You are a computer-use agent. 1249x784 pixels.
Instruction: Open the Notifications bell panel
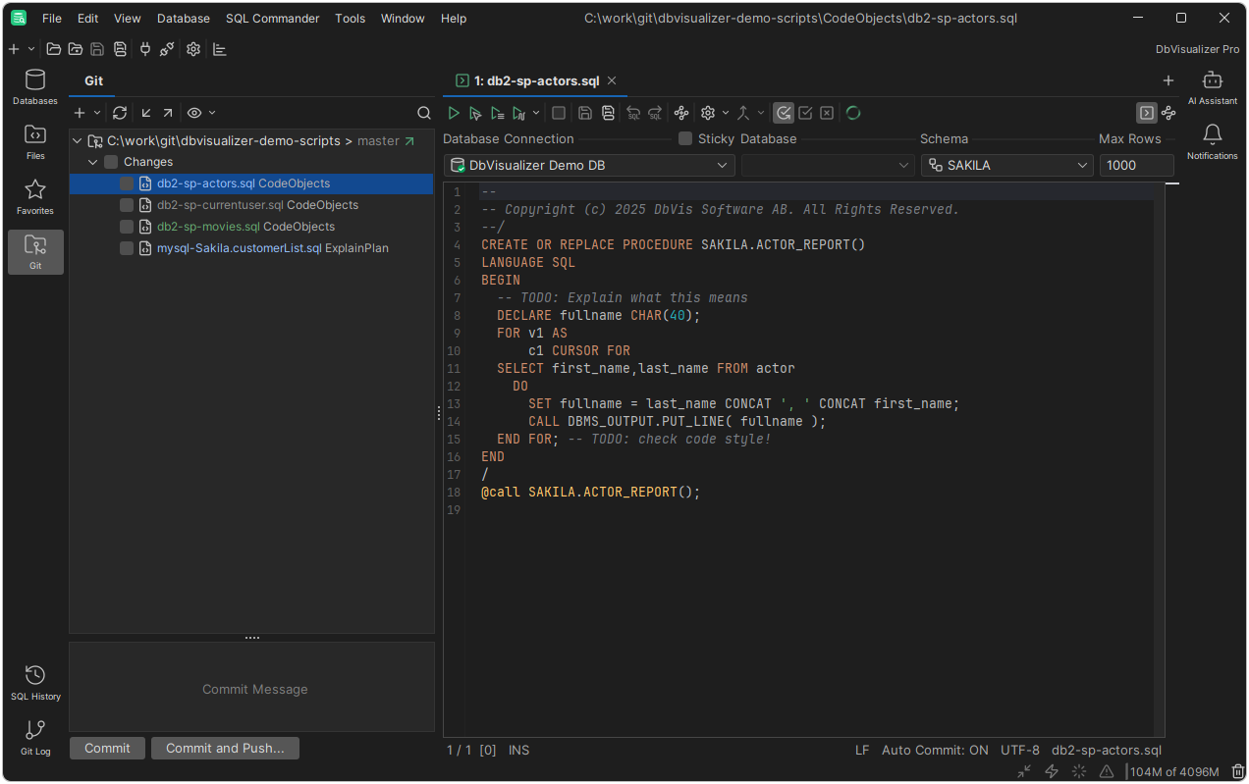[1213, 142]
